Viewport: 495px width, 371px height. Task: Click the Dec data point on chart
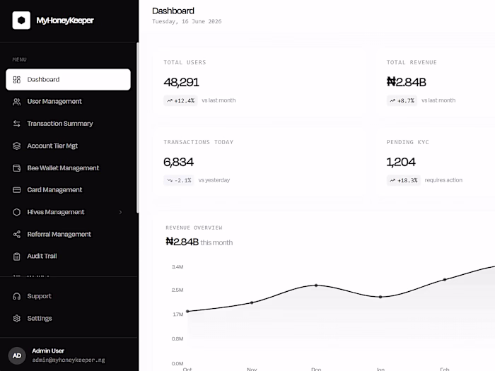[316, 285]
